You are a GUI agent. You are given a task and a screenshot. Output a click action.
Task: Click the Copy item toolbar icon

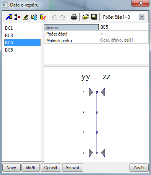click(34, 17)
